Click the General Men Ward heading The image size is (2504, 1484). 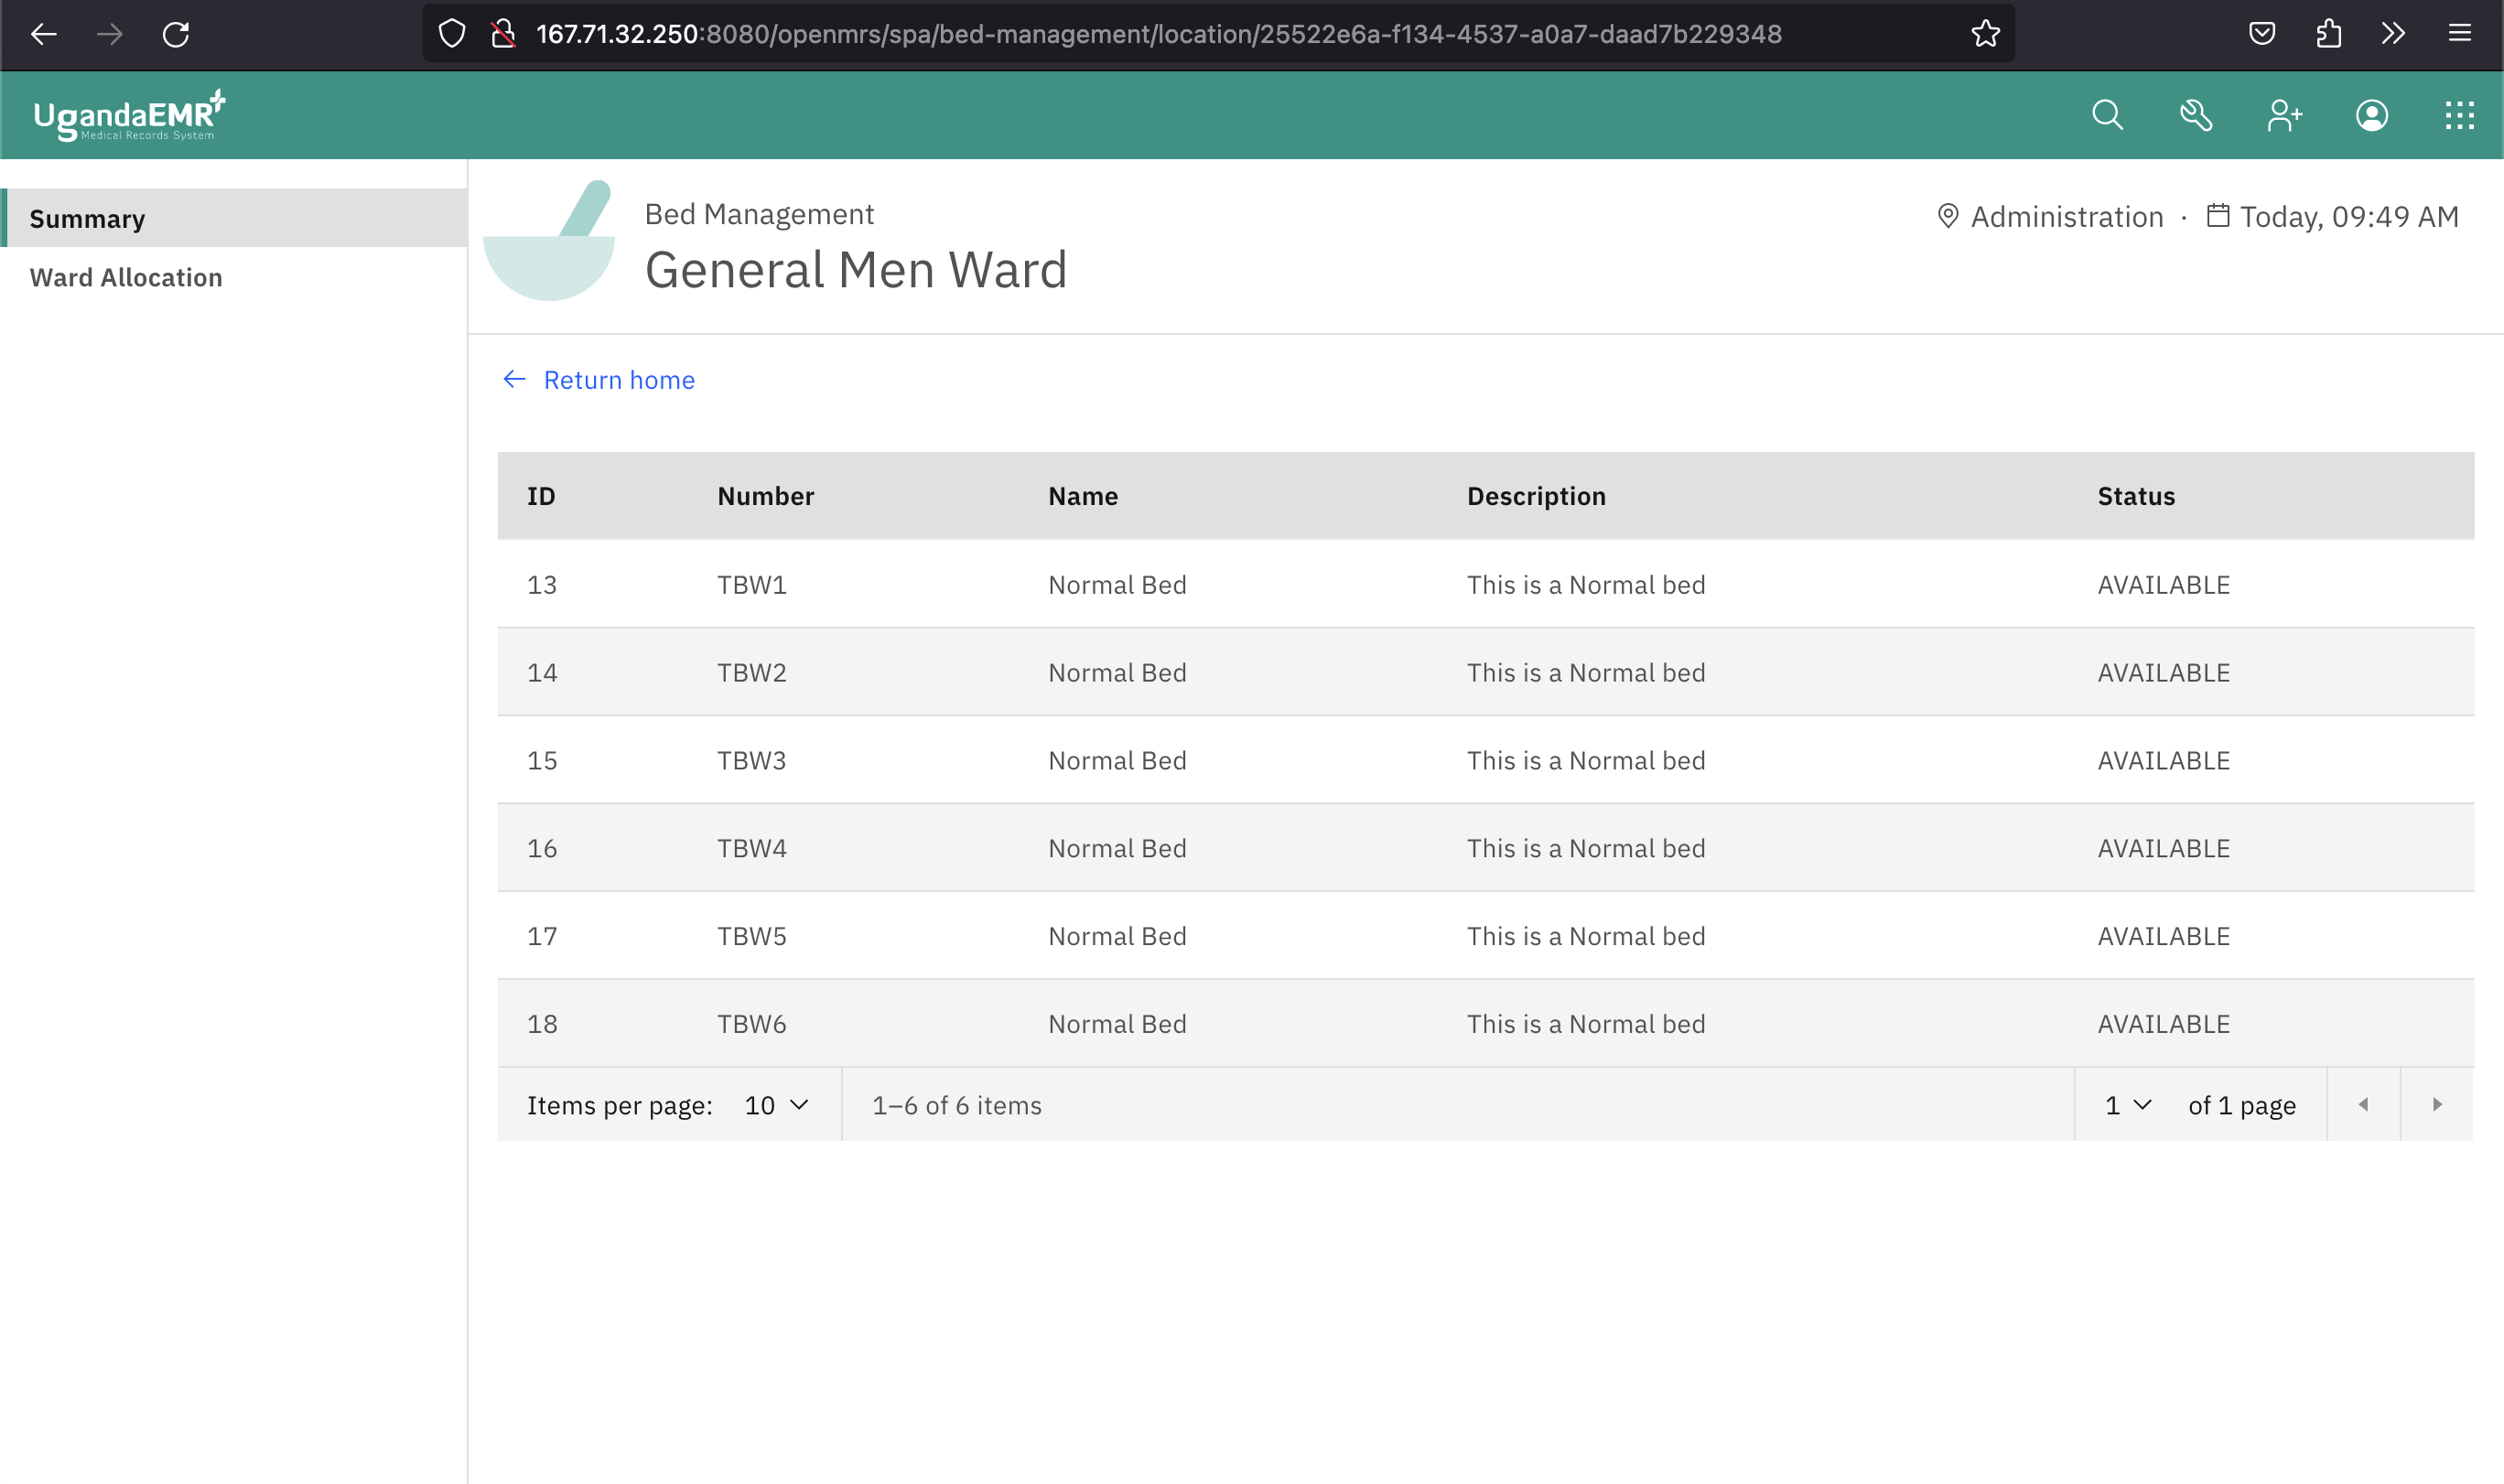[856, 270]
